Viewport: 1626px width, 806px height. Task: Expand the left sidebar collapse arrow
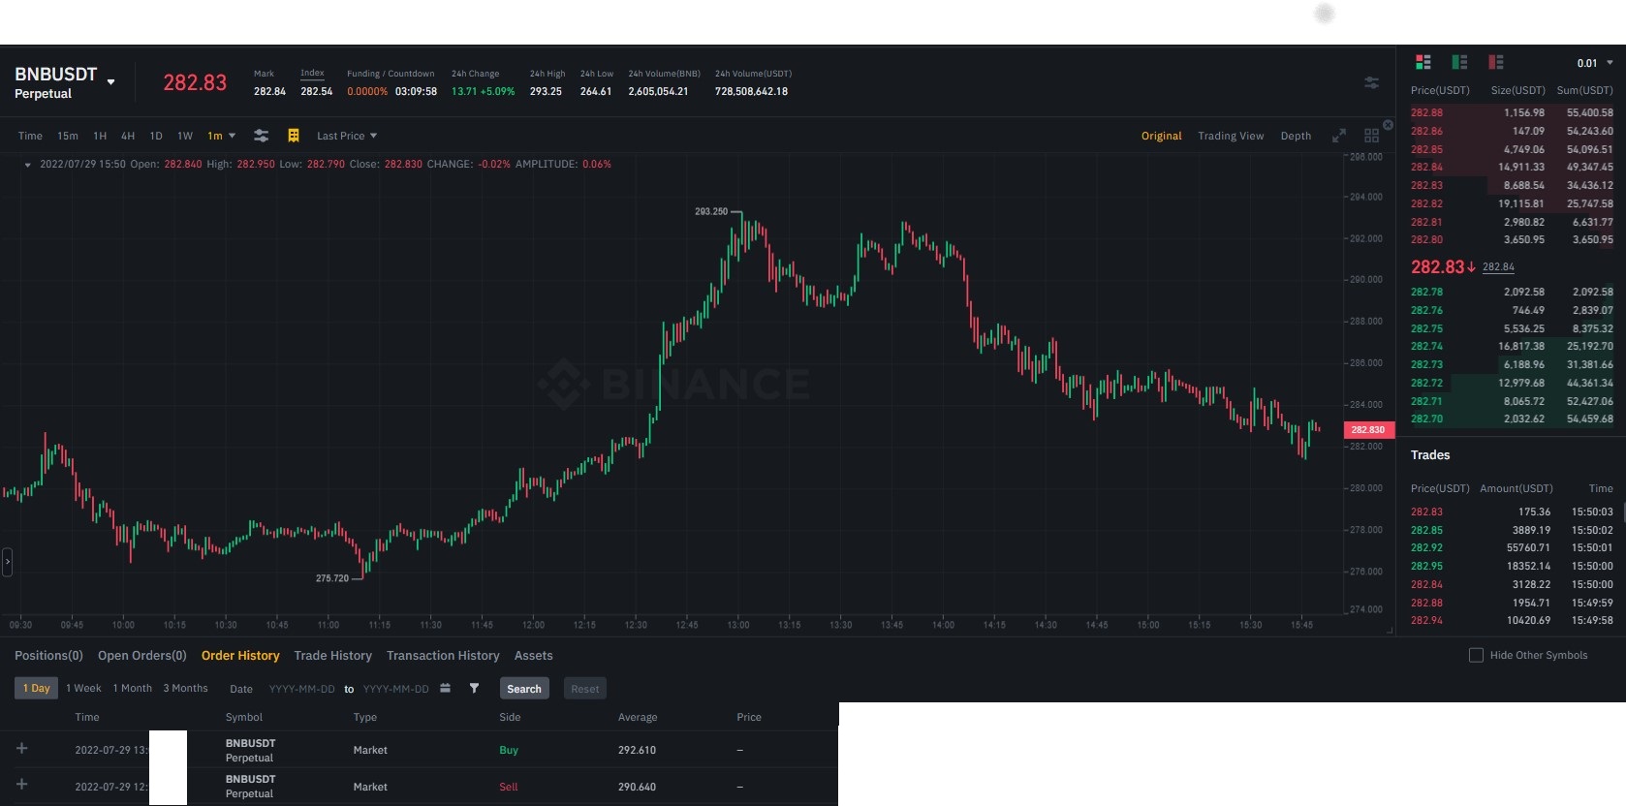click(7, 561)
